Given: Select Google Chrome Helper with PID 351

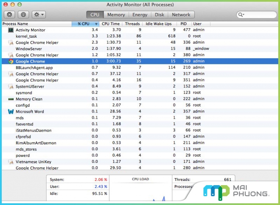Looking at the screenshot, I should 140,80.
